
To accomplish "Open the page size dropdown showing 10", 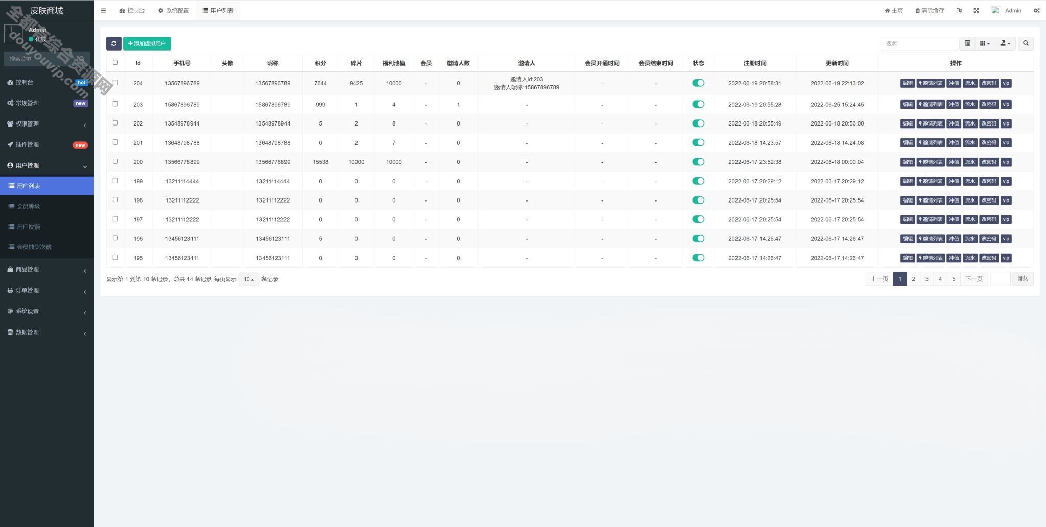I will coord(249,279).
